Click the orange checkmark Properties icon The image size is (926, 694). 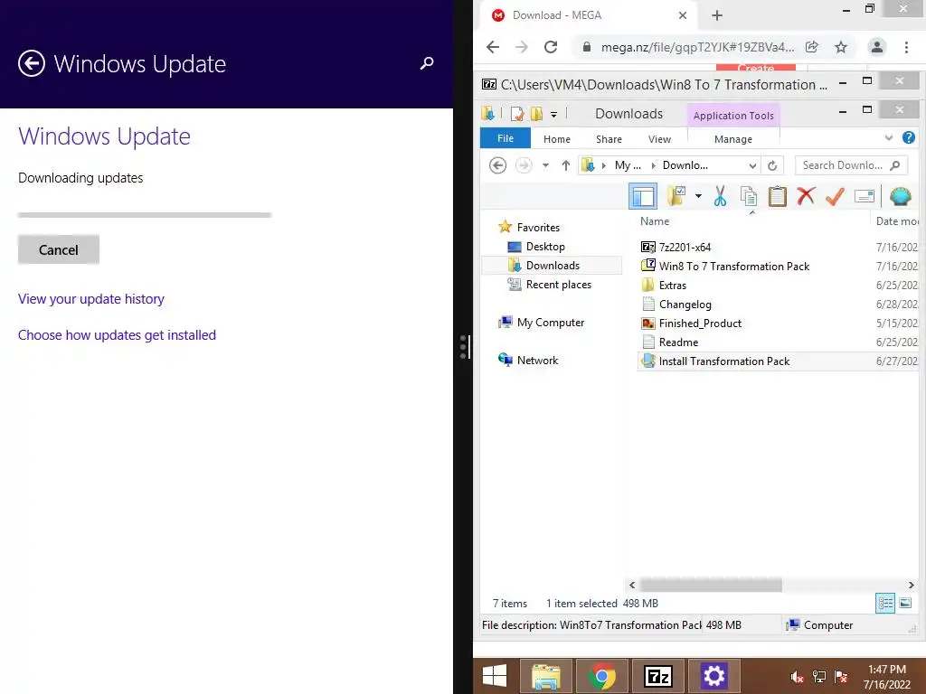835,196
